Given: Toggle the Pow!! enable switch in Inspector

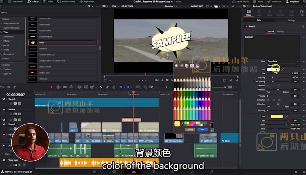Looking at the screenshot, I should 245,27.
